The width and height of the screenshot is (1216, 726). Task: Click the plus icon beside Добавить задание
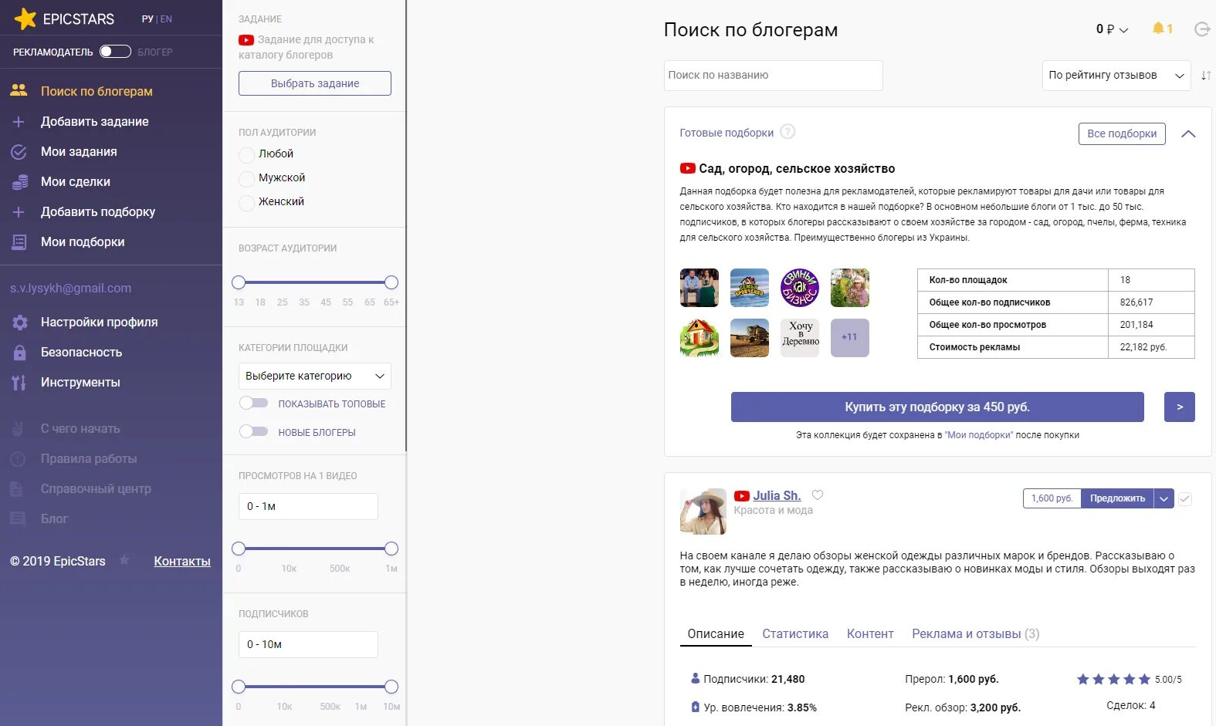[19, 122]
